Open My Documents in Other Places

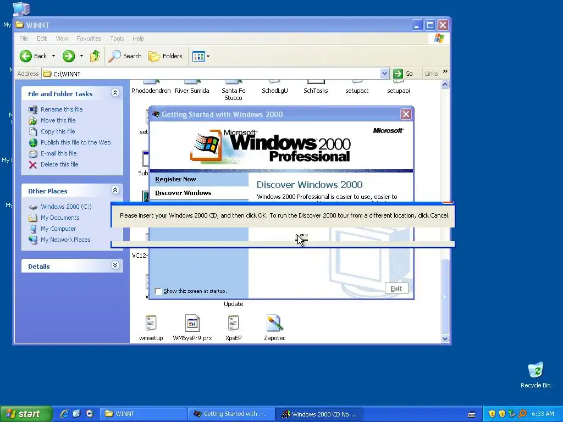(x=60, y=218)
